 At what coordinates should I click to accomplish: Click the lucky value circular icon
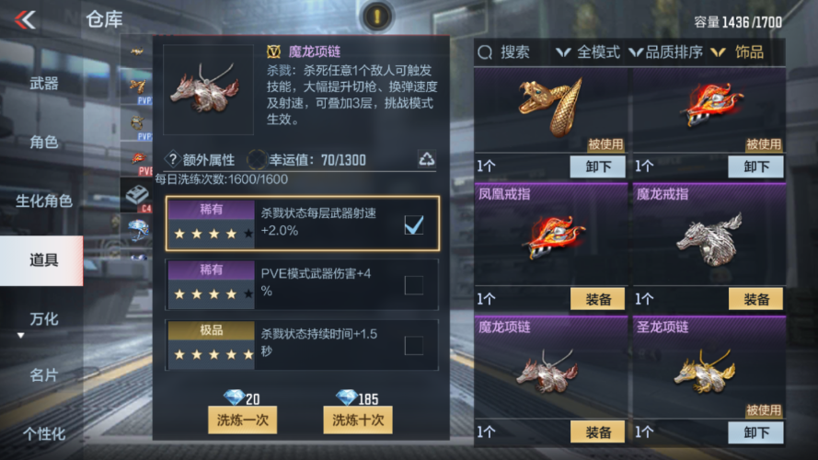tap(257, 159)
